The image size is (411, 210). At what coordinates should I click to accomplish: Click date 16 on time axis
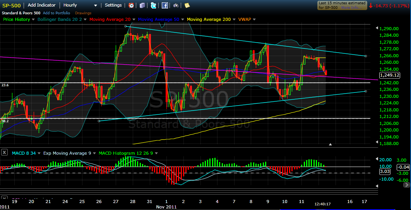pos(350,201)
